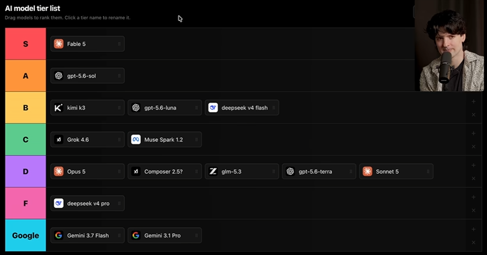
Task: Delete the Google tier with its X button
Action: pos(473,243)
